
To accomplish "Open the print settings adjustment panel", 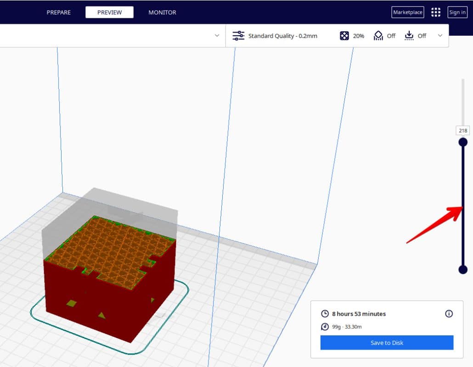I will point(238,35).
